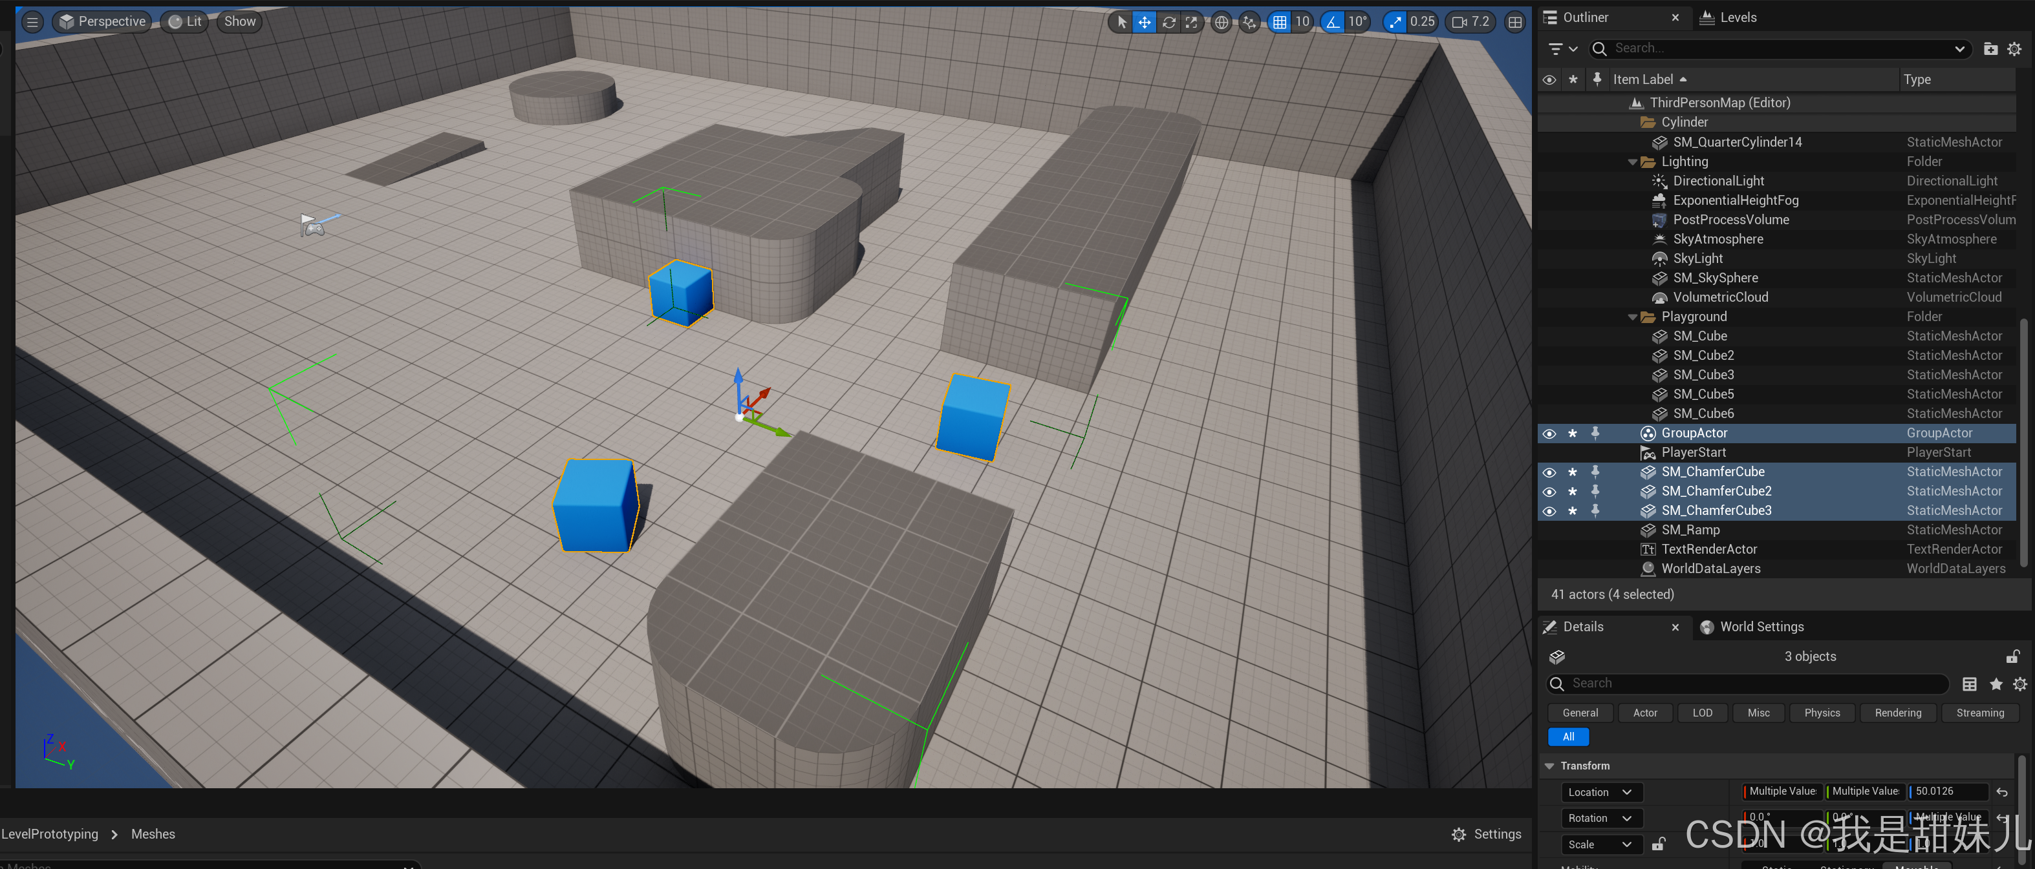
Task: Hide SM_ChamferCube2 with its eye icon
Action: point(1549,492)
